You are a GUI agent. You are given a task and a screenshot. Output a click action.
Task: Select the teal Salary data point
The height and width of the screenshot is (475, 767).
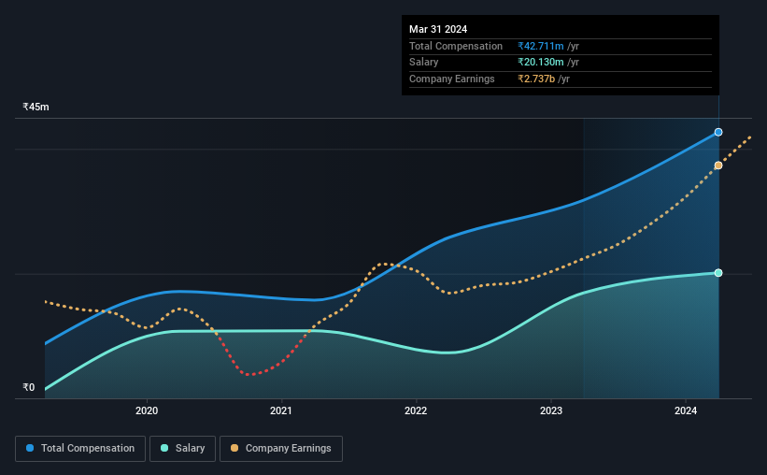click(x=718, y=273)
